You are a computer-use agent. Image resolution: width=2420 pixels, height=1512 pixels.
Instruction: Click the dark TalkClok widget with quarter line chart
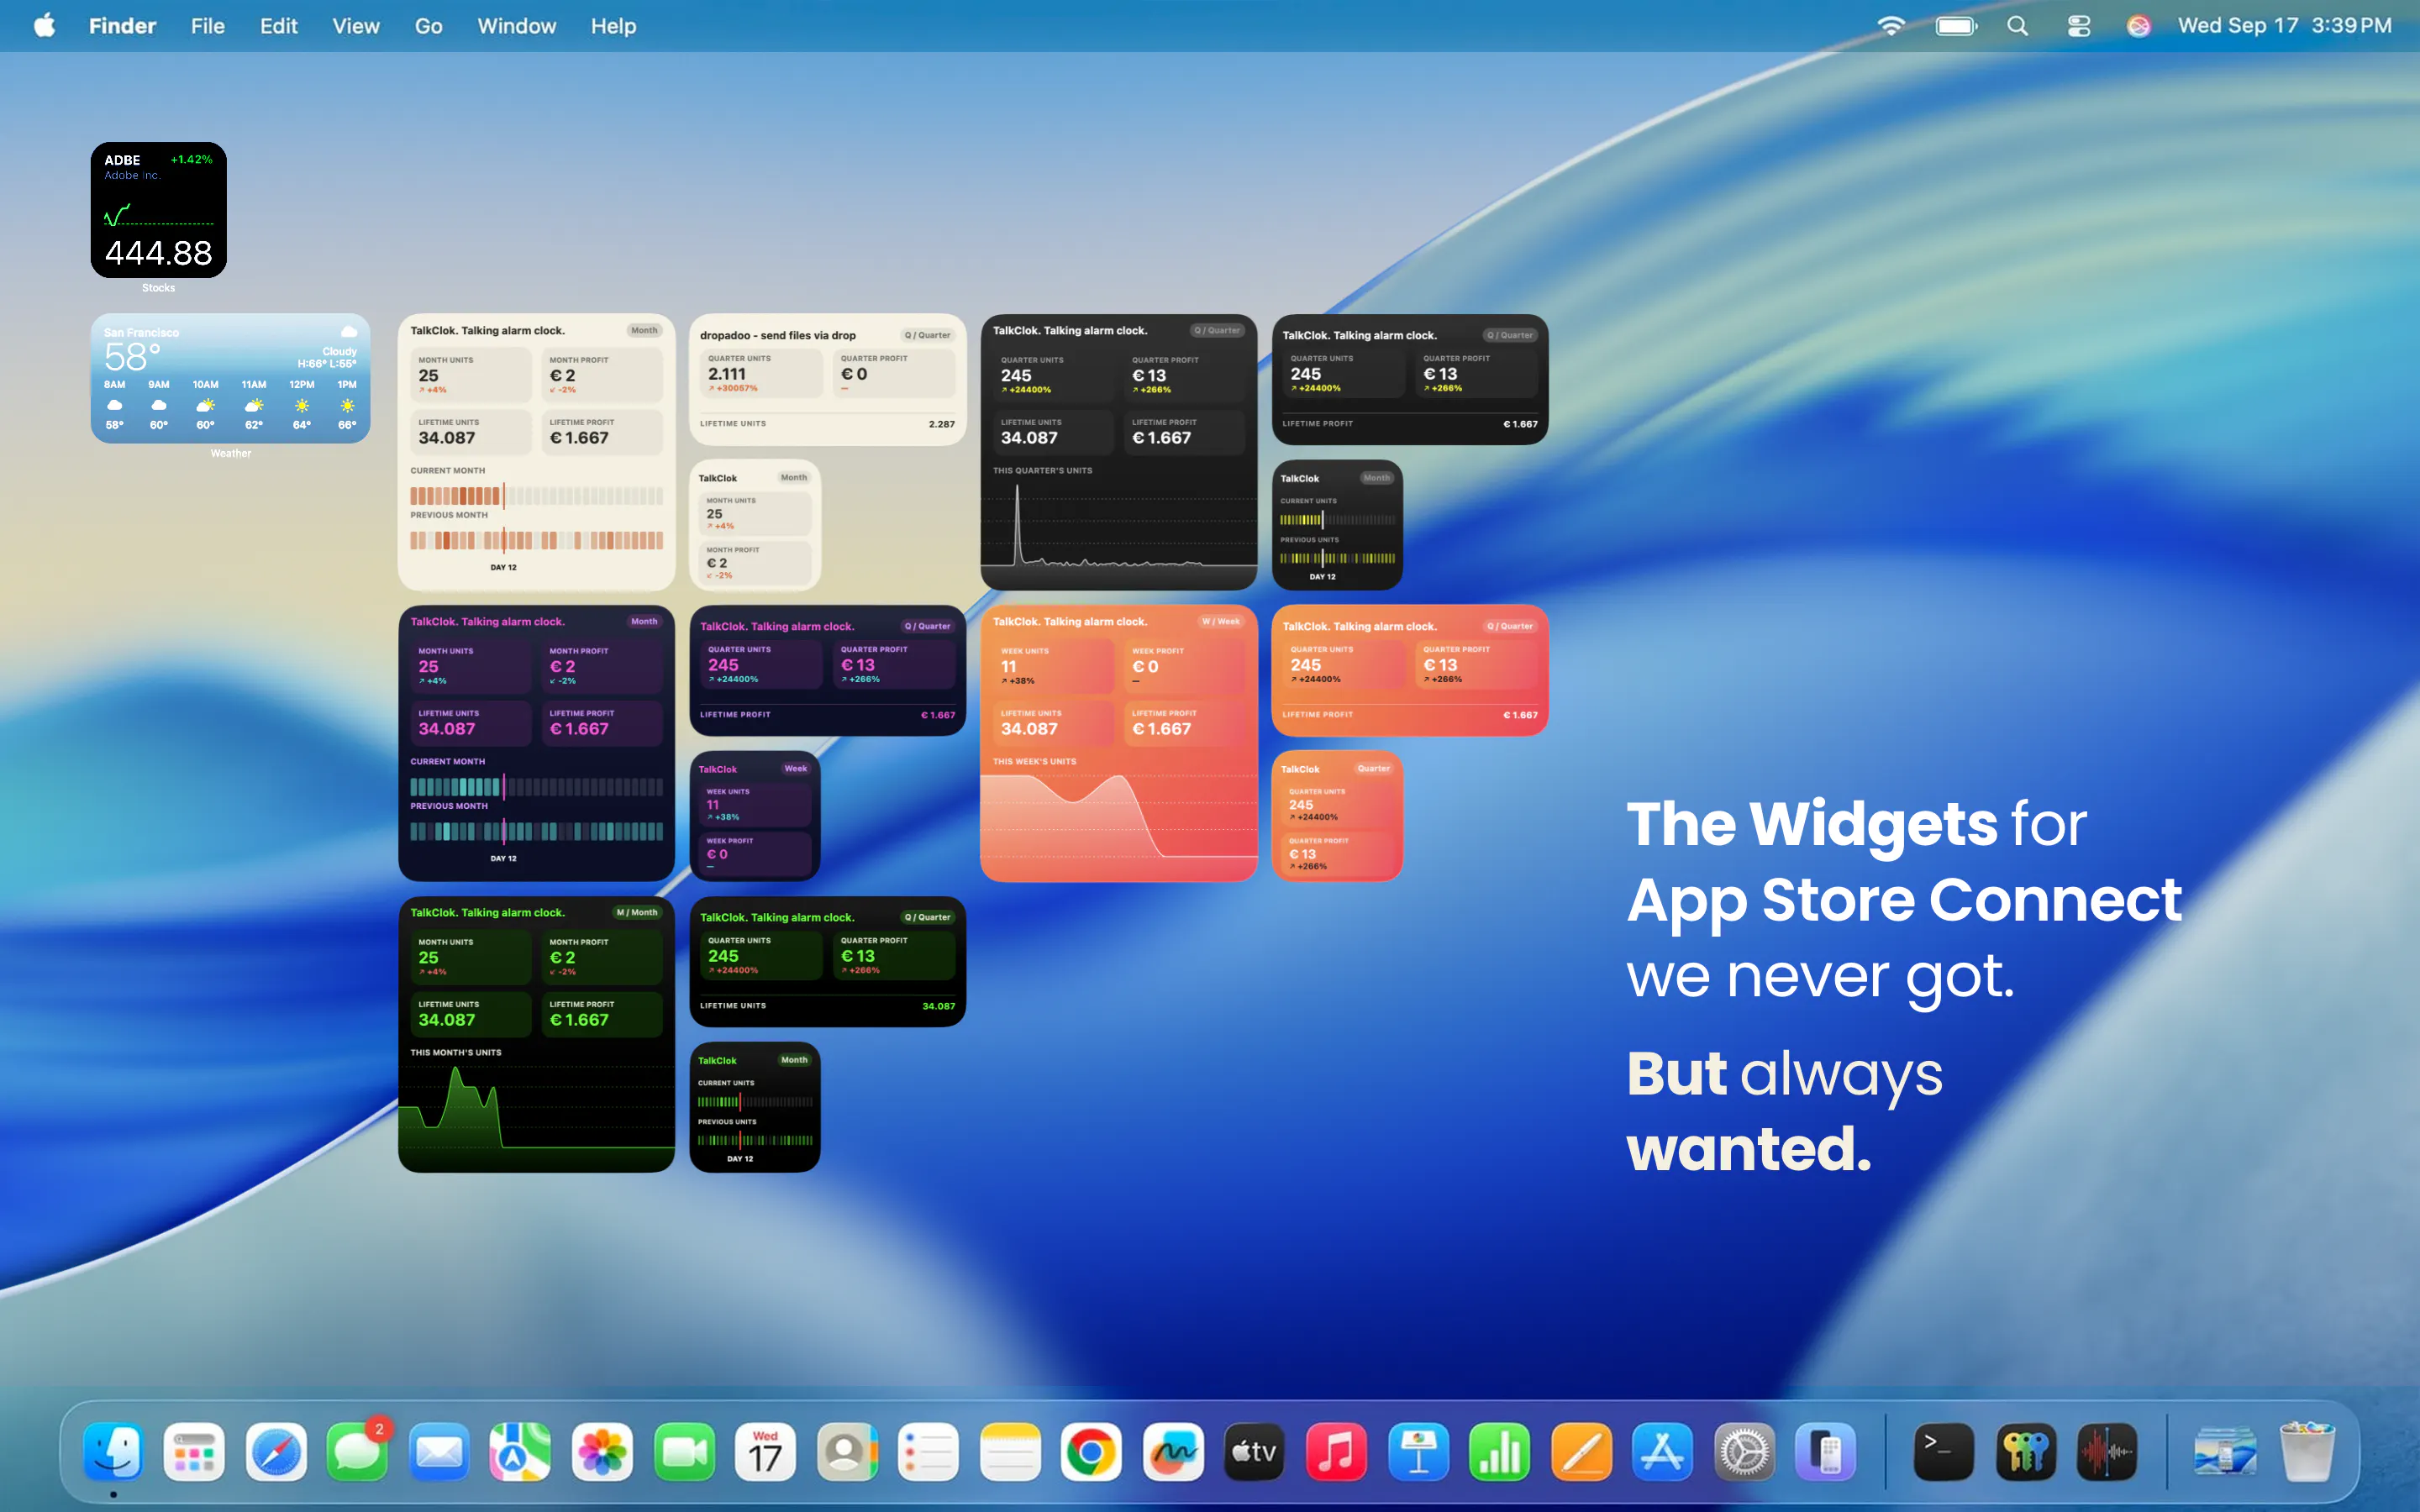pyautogui.click(x=1119, y=452)
